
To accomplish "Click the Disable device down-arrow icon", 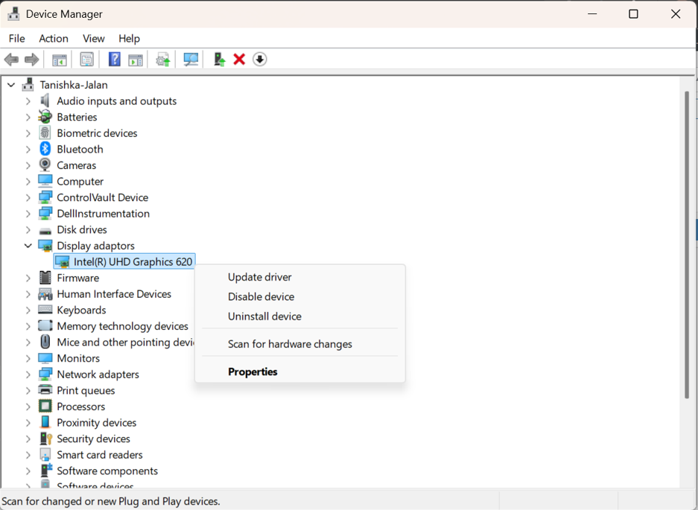I will click(259, 59).
